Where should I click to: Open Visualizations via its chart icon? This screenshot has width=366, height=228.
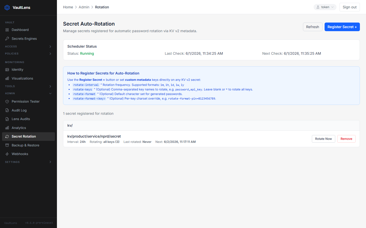7,79
